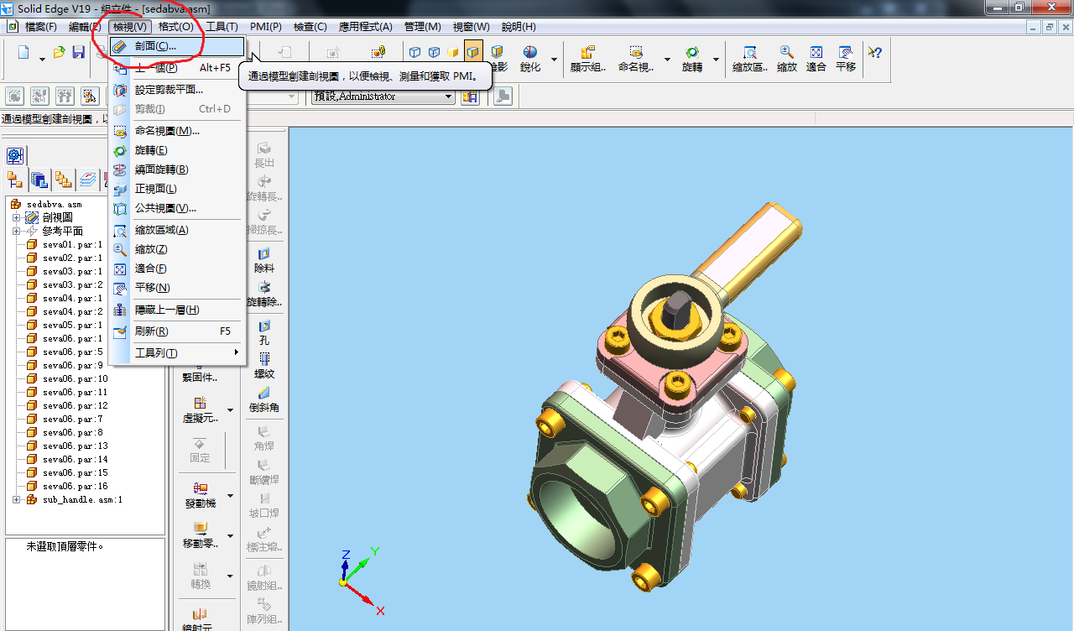Click the Open file folder icon
The height and width of the screenshot is (631, 1074).
point(59,53)
